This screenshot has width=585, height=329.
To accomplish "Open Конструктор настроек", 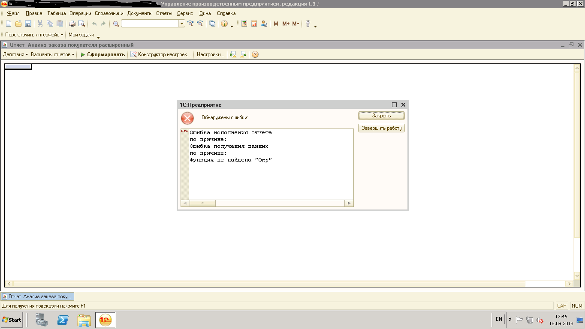I will pos(161,54).
